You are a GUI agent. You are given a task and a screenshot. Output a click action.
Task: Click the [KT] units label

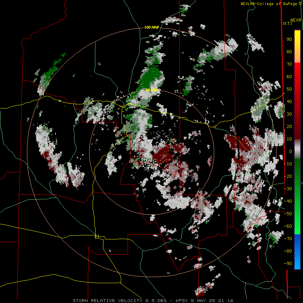point(287,23)
